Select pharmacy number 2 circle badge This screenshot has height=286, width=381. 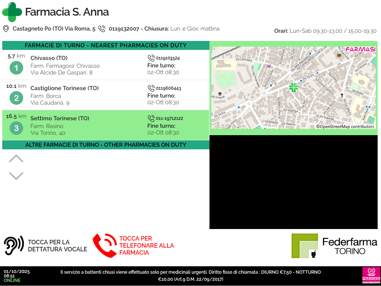click(16, 98)
